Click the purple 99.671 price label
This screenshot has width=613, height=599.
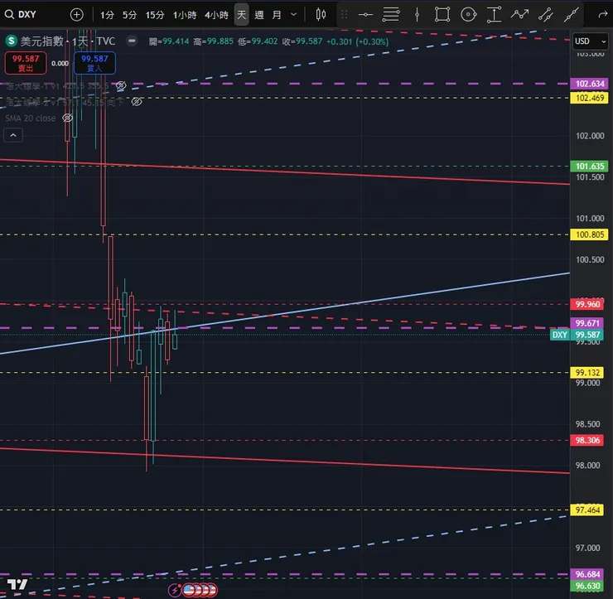587,323
